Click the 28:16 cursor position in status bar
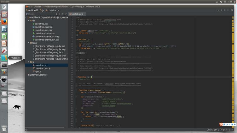Screen dimensions: 237x133 [x=210, y=130]
